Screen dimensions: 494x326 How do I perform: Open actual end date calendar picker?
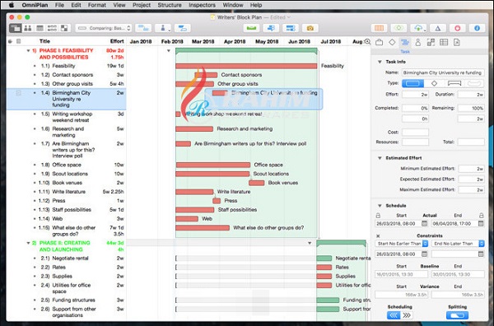481,223
